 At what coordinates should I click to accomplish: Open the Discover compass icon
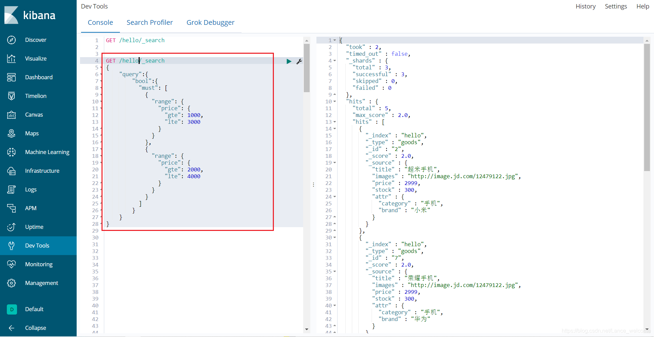point(11,40)
